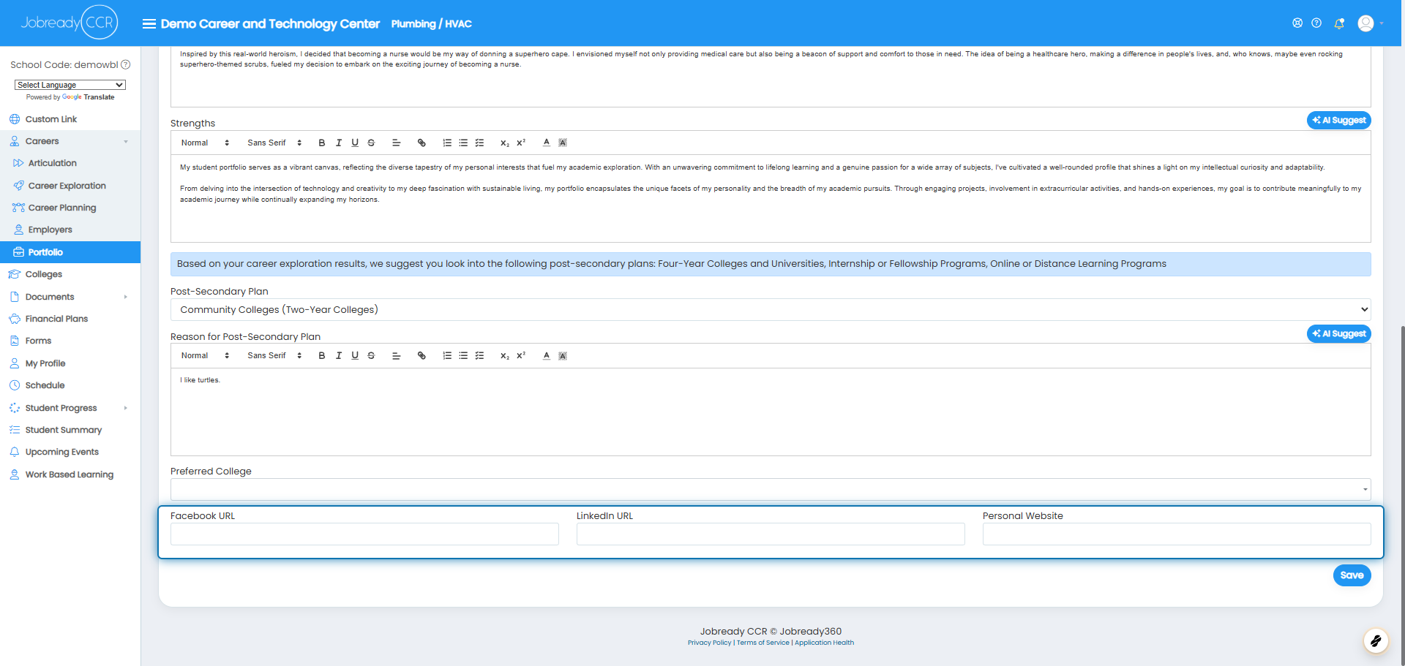Screen dimensions: 1405x666
Task: Open the floating widget icon in the bottom corner
Action: click(1376, 641)
